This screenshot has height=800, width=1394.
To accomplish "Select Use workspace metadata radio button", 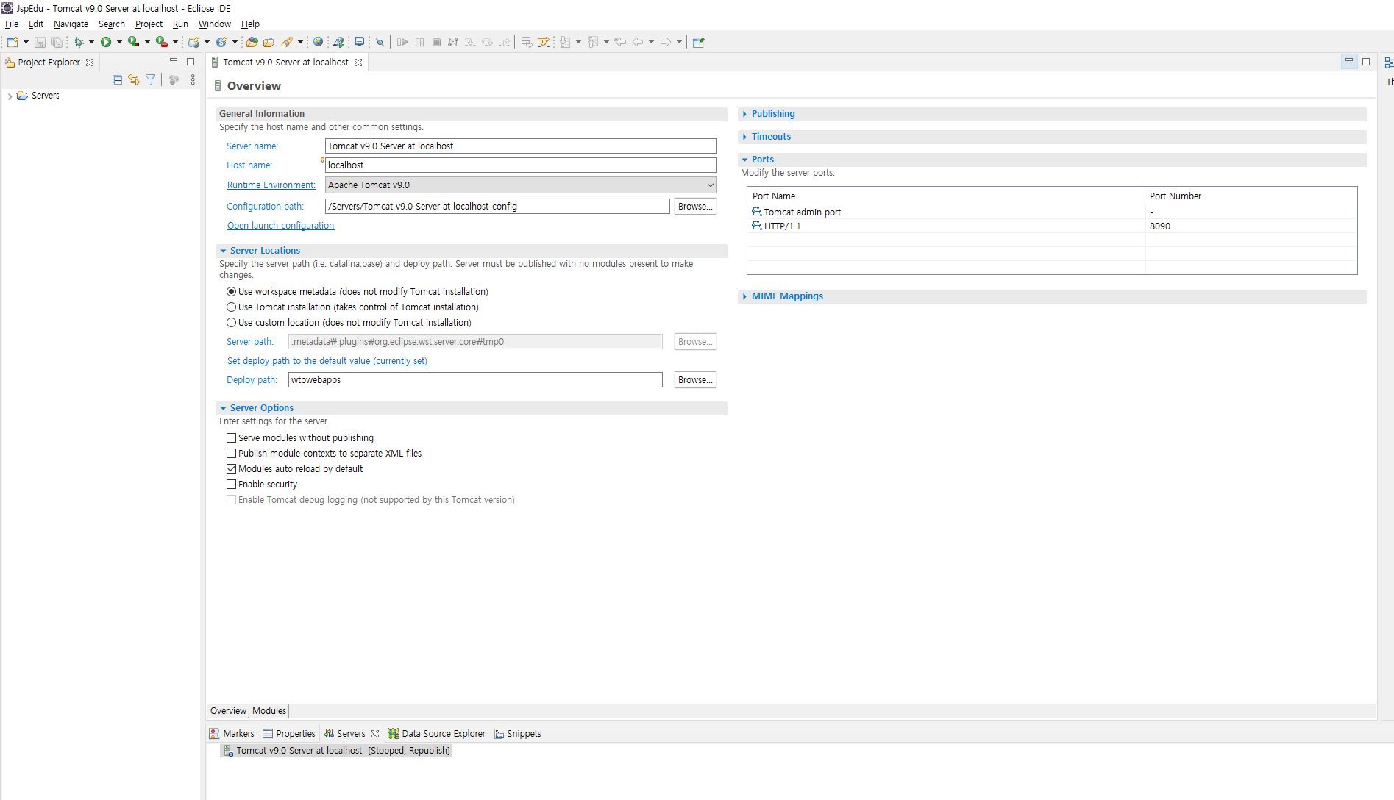I will [x=232, y=292].
